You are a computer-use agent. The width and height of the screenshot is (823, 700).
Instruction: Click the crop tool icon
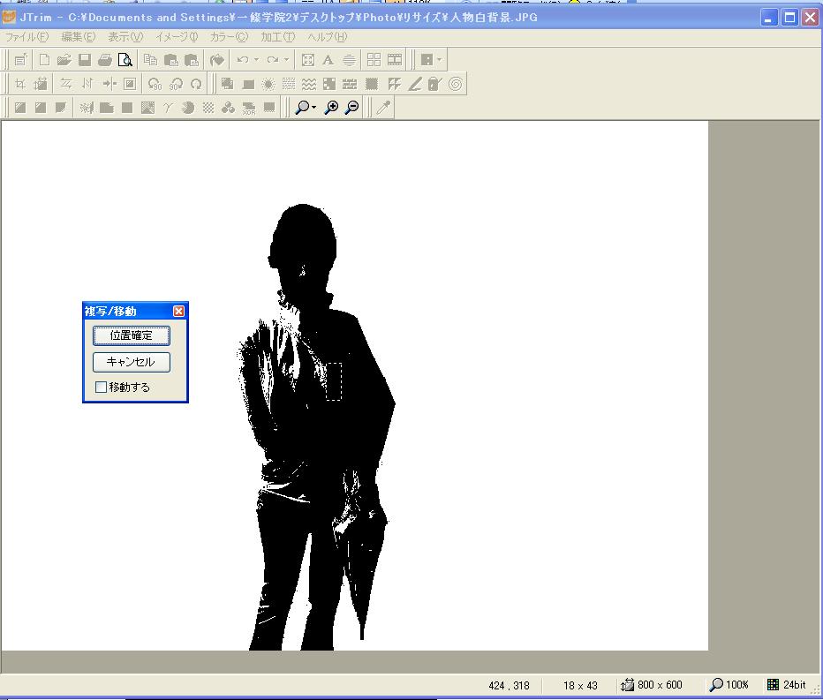click(x=19, y=84)
